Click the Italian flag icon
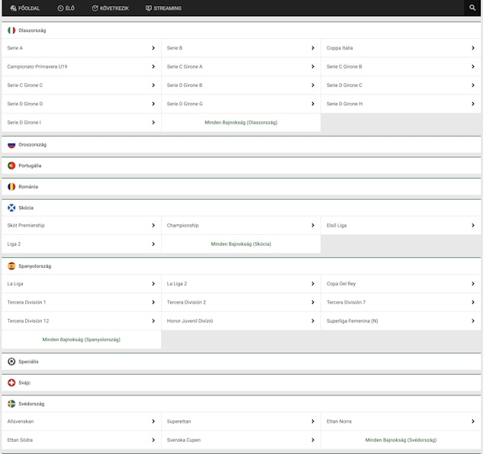The image size is (483, 454). (x=11, y=31)
